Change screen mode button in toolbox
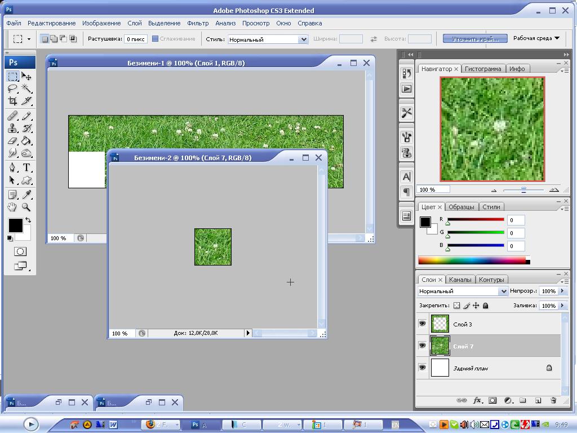Image resolution: width=577 pixels, height=433 pixels. pos(20,266)
